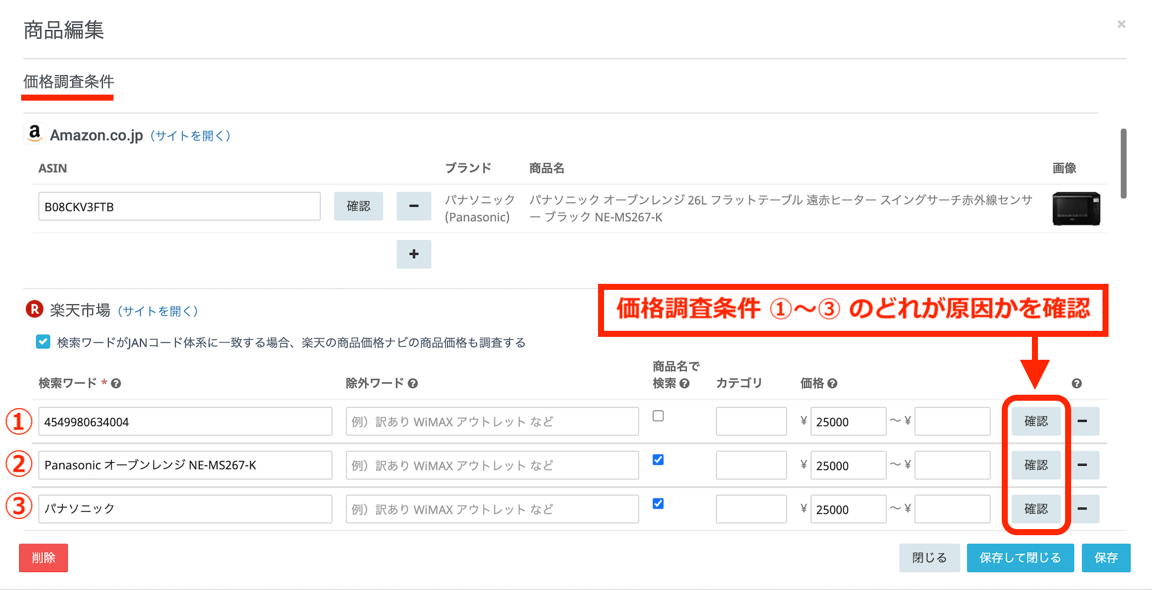Click the ASIN input field containing B08CKV3FTB
Image resolution: width=1152 pixels, height=590 pixels.
click(x=179, y=207)
